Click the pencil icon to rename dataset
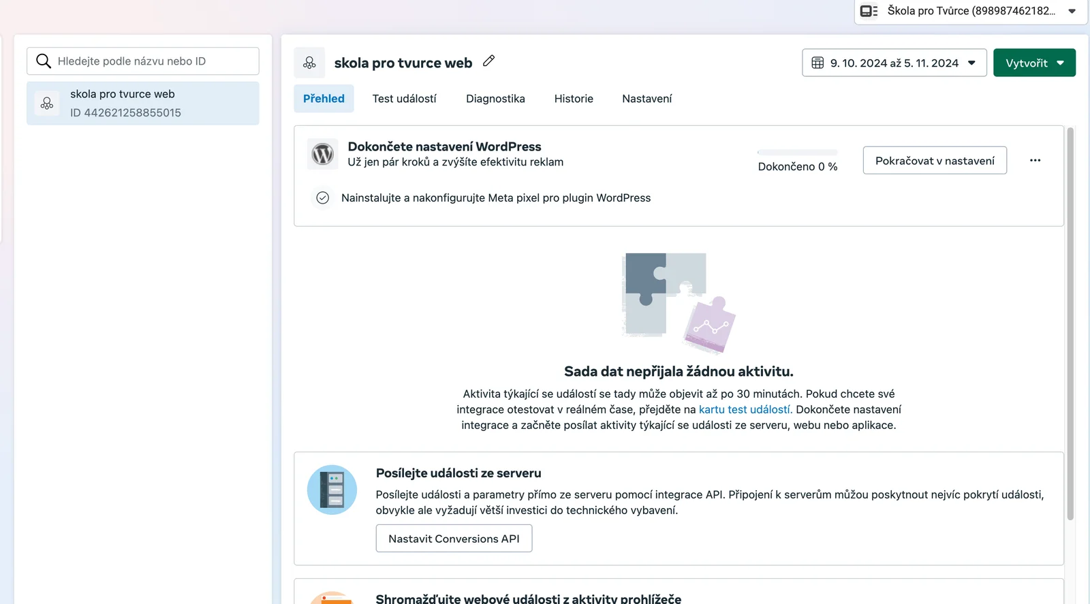The width and height of the screenshot is (1090, 604). coord(488,61)
